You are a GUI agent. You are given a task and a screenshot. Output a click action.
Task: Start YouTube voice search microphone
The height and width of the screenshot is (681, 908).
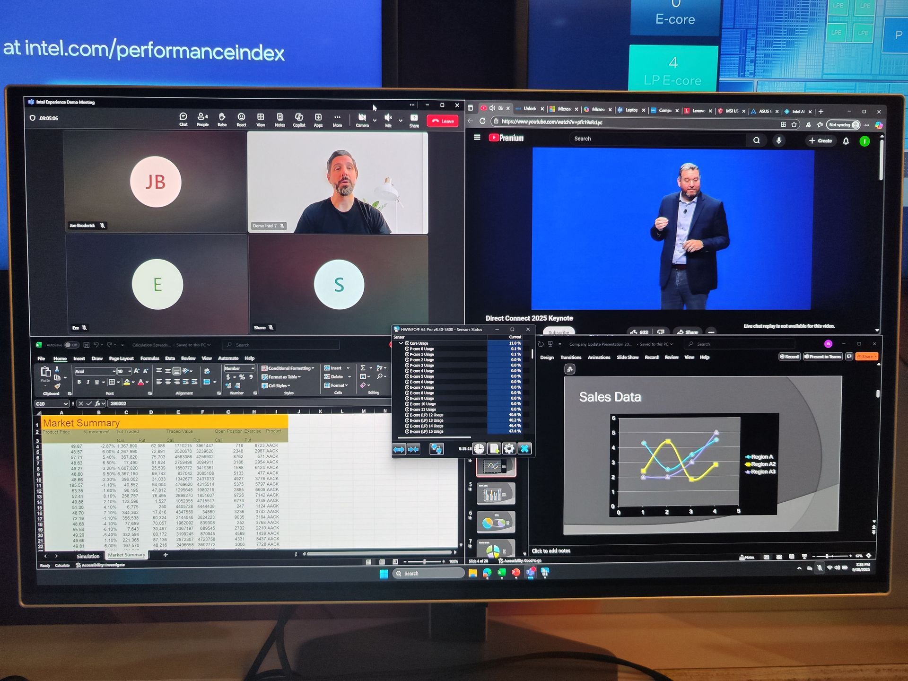(779, 140)
